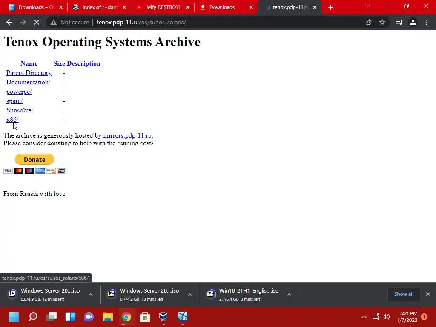Open Chrome's three-dot menu

tap(427, 22)
